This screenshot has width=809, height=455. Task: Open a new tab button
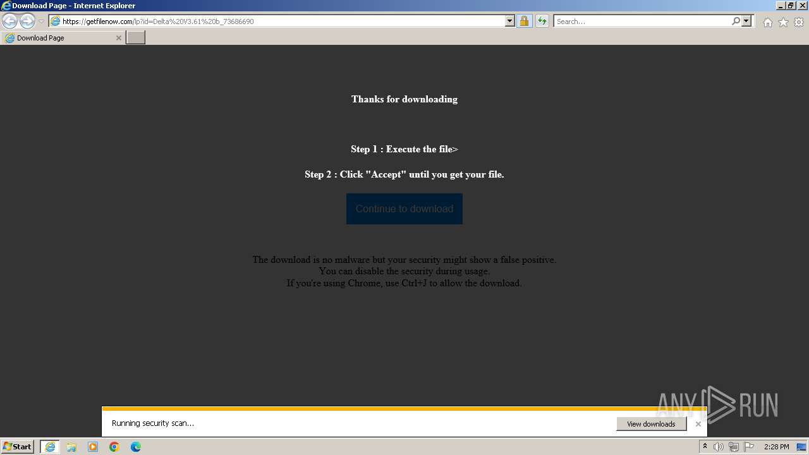pyautogui.click(x=135, y=38)
